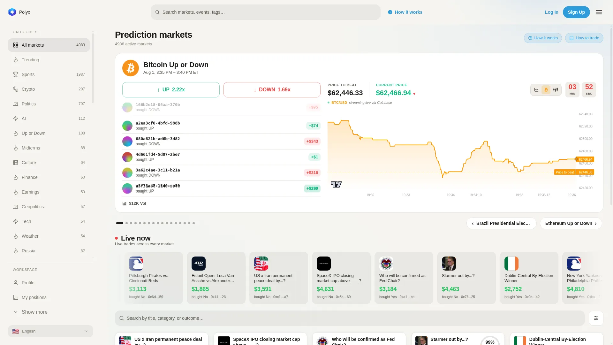Open the English language dropdown
613x345 pixels.
click(x=50, y=331)
